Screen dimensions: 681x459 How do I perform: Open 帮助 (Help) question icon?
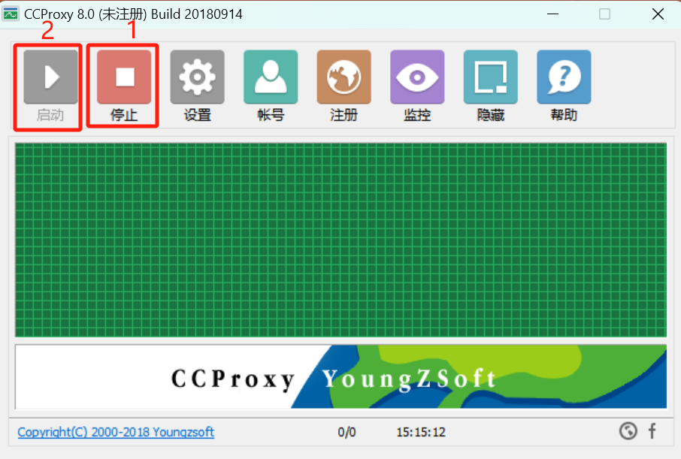564,77
